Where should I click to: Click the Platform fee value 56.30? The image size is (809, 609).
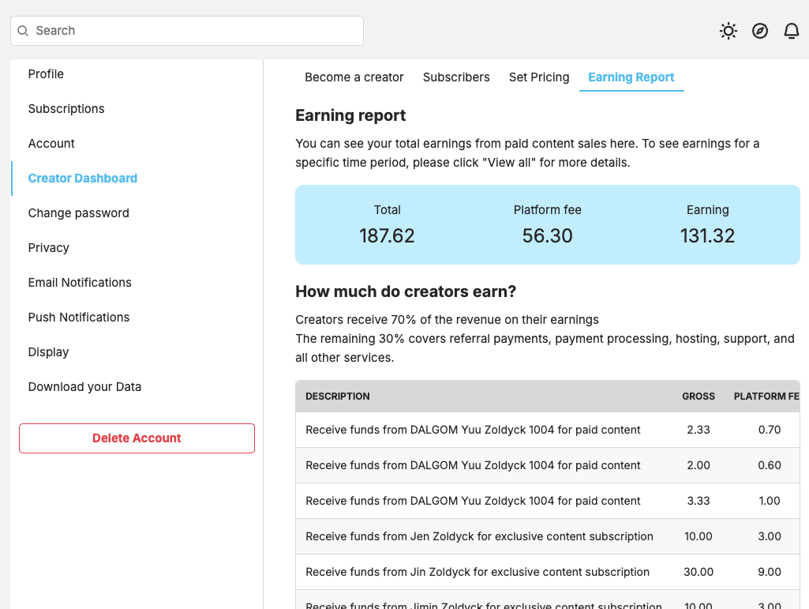point(548,235)
